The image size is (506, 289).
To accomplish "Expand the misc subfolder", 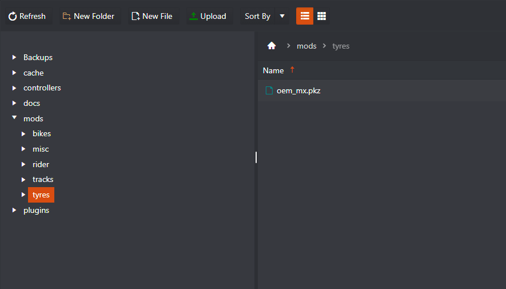I will pyautogui.click(x=23, y=149).
